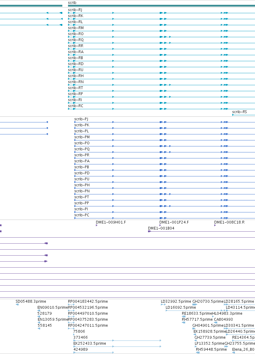Select protein scrib-PP
The image size is (255, 354).
82,203
